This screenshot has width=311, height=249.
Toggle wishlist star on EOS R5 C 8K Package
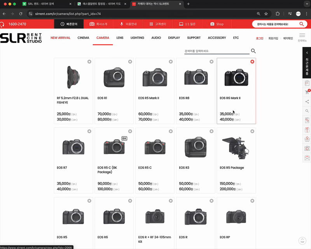[130, 131]
